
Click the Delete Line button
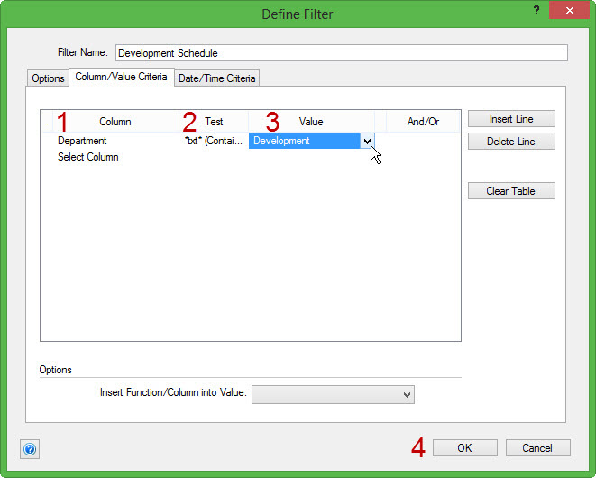tap(510, 142)
